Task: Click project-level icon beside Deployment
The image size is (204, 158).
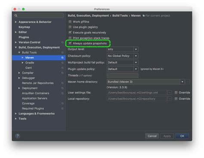Action: 62,88
